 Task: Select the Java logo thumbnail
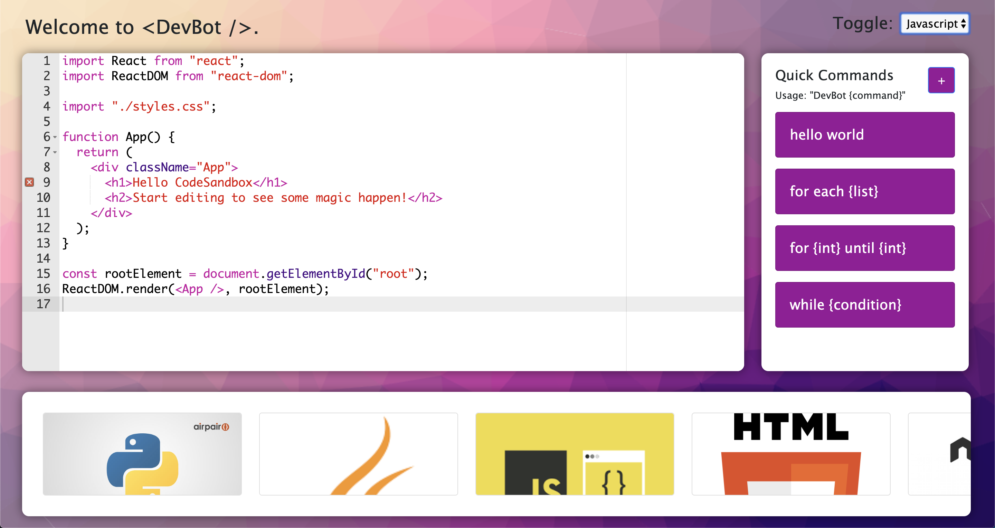point(358,454)
